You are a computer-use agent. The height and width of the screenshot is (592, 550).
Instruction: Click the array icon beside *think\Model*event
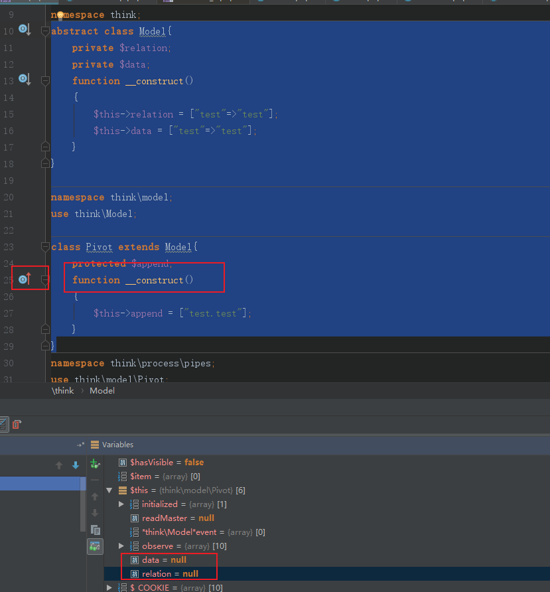(135, 532)
